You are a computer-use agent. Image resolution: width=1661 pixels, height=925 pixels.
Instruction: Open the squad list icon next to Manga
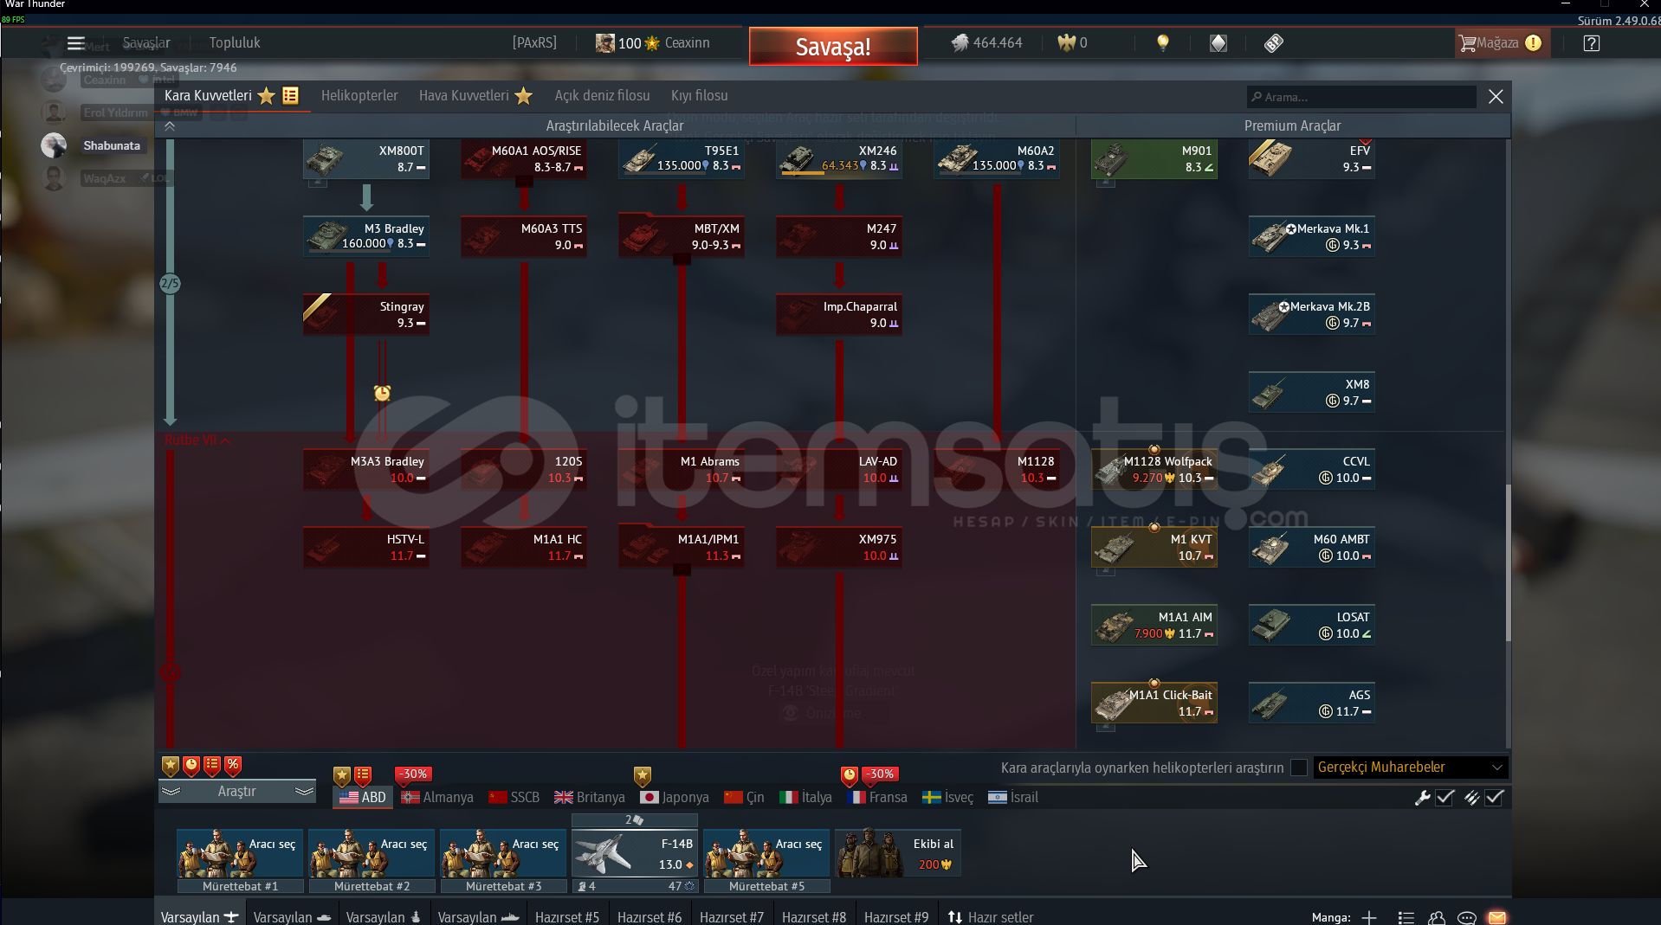point(1406,917)
